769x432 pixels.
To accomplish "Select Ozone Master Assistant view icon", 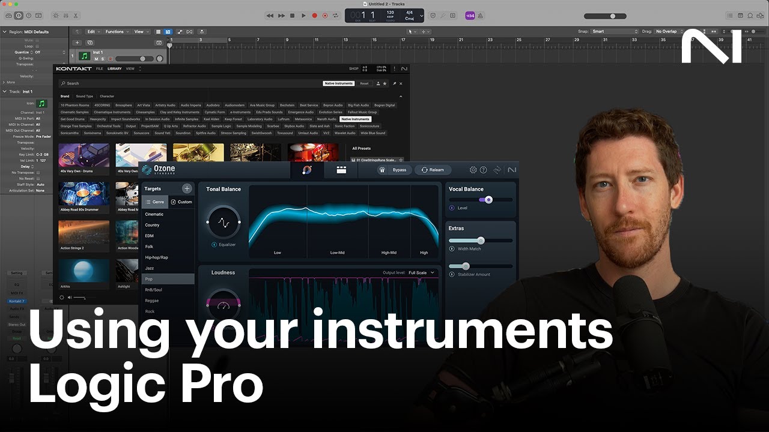I will coord(306,170).
